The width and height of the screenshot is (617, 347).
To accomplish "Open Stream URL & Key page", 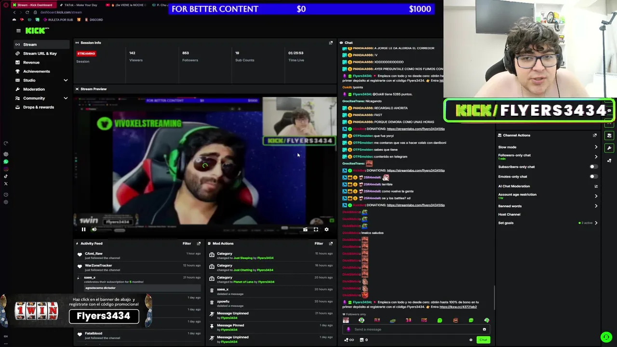I will (41, 53).
